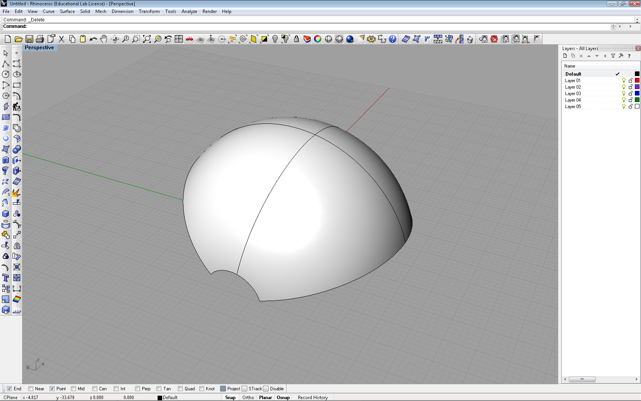
Task: Select the Default layer row
Action: pos(601,74)
